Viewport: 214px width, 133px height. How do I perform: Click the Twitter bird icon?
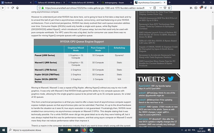[171, 79]
